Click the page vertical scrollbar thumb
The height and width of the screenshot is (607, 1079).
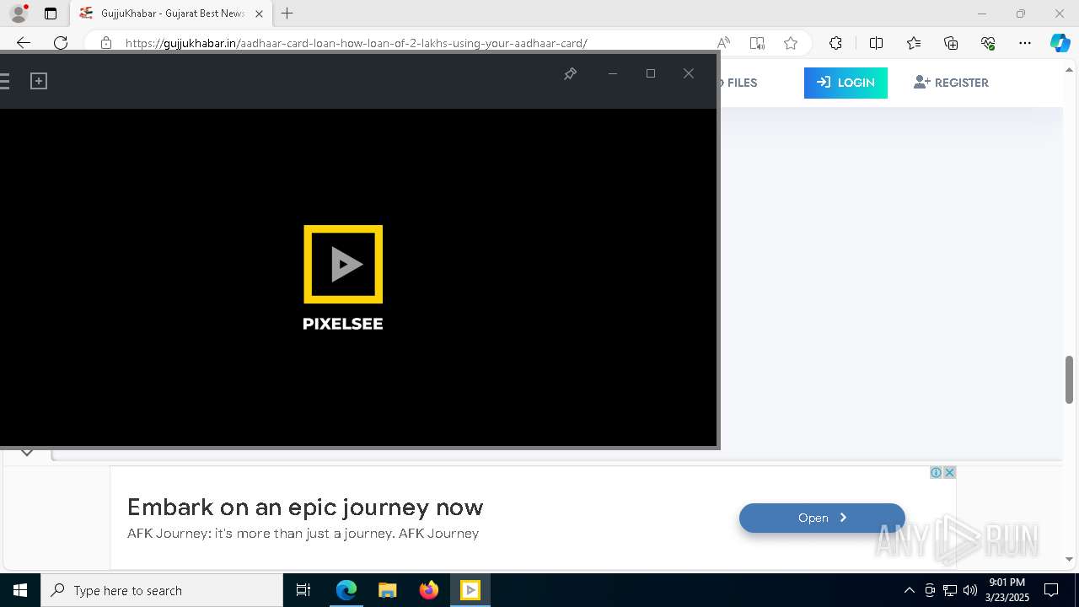coord(1070,381)
